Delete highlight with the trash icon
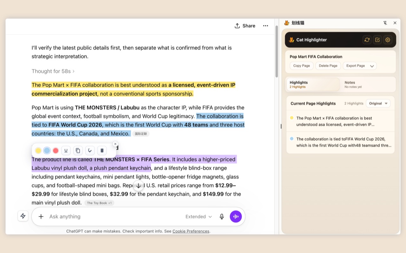Image resolution: width=406 pixels, height=253 pixels. pos(102,151)
